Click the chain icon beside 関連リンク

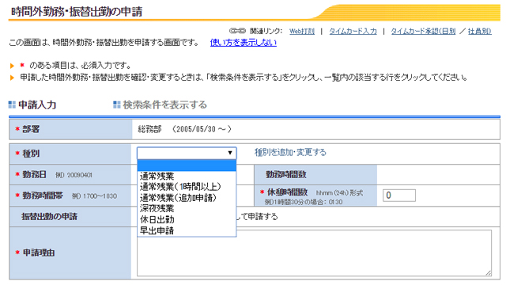[x=237, y=31]
